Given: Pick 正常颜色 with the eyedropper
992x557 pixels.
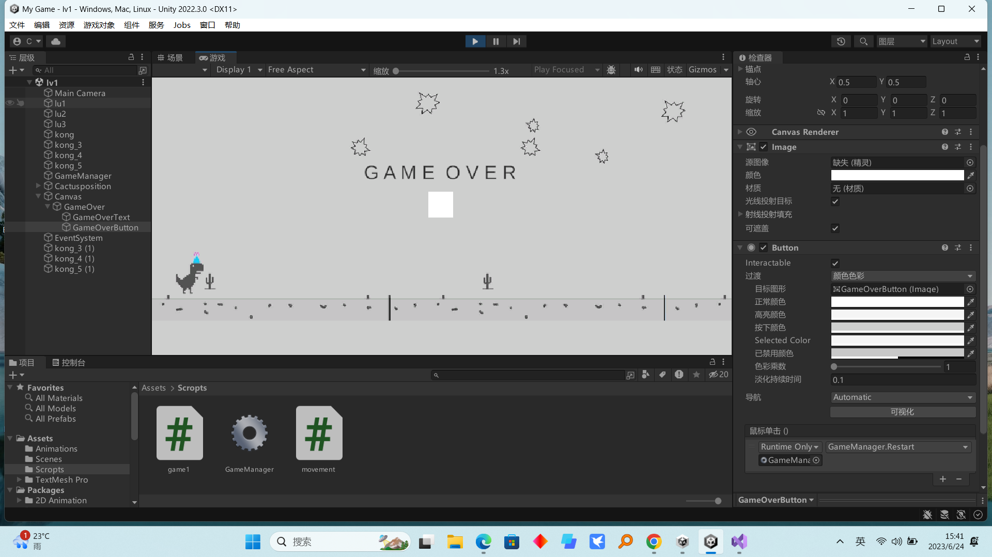Looking at the screenshot, I should pyautogui.click(x=971, y=302).
